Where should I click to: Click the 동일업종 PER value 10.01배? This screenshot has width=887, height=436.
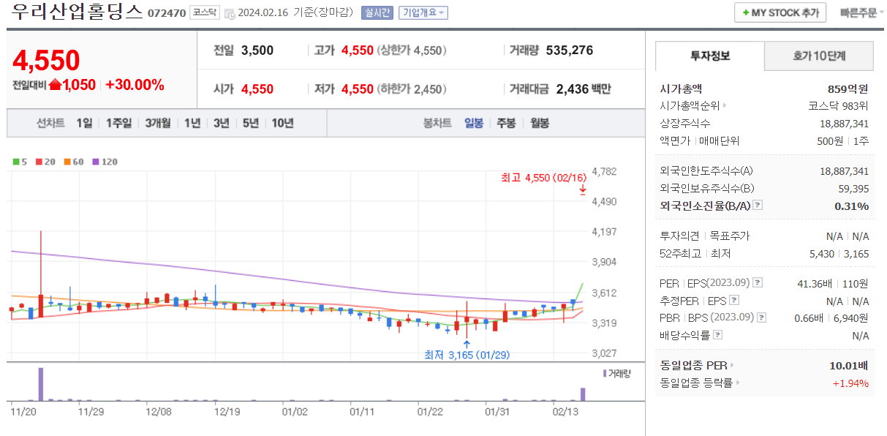point(849,365)
